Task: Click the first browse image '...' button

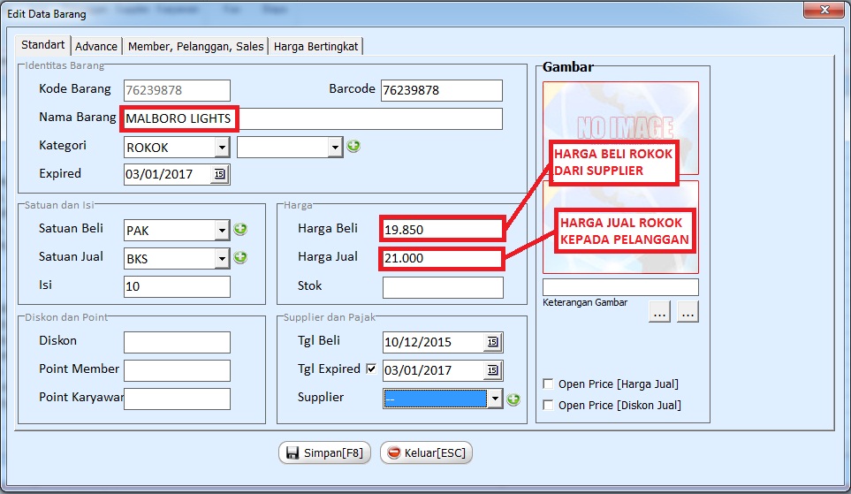Action: 659,312
